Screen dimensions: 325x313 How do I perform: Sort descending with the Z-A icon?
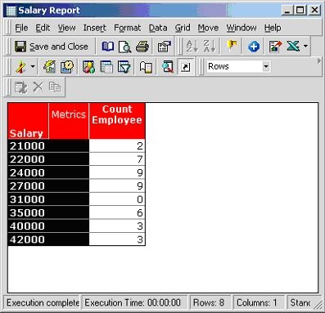[x=210, y=47]
